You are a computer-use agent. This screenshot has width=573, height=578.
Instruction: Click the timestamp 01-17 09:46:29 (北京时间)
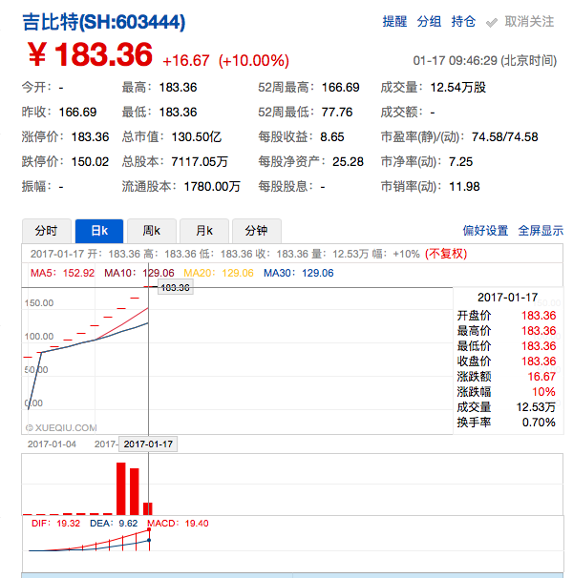coord(485,60)
